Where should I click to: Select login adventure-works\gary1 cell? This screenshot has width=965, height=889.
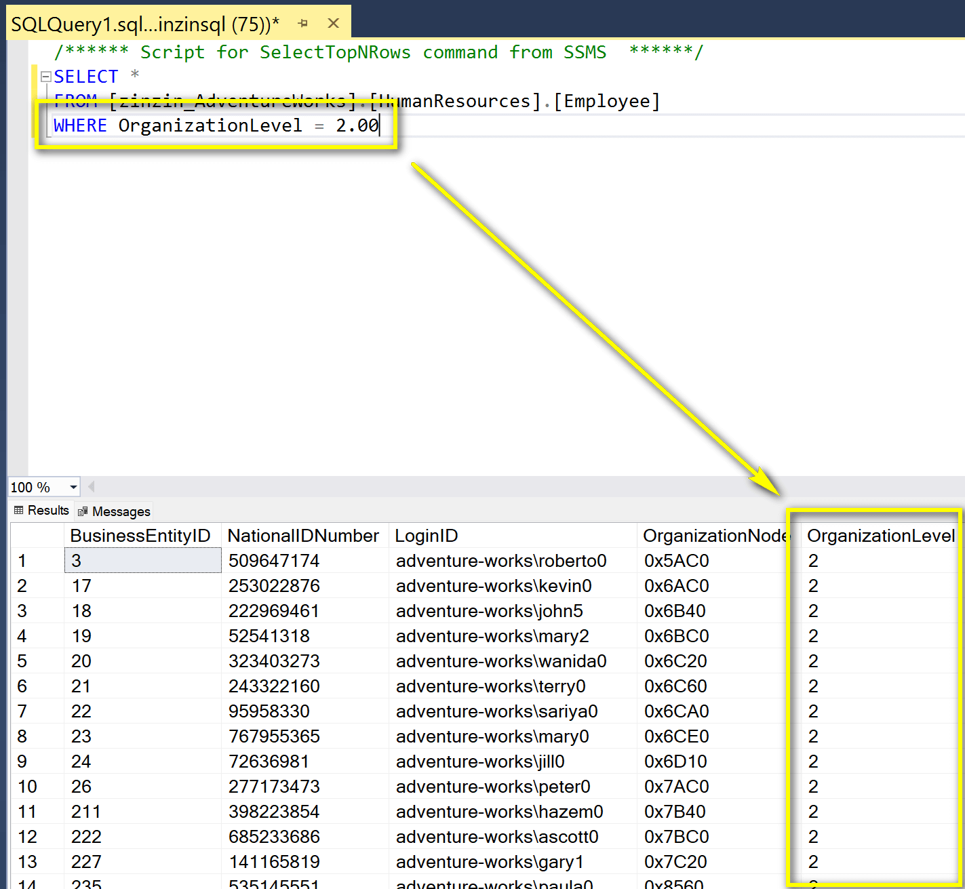pos(513,862)
